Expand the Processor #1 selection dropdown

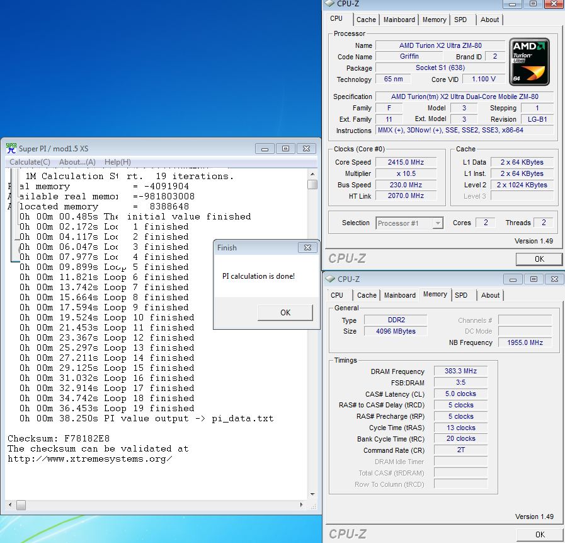pyautogui.click(x=437, y=223)
